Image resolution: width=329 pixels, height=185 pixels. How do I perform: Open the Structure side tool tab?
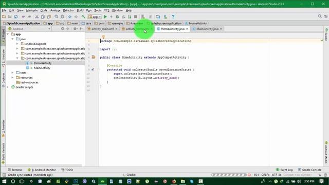click(3, 58)
